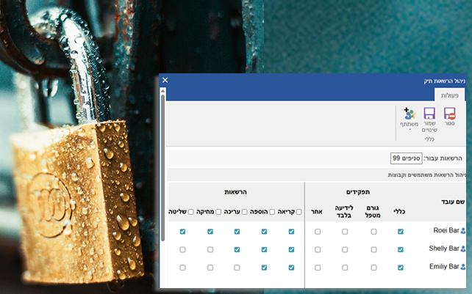Toggle the הוספה header checkbox
Image resolution: width=472 pixels, height=294 pixels.
[x=272, y=212]
